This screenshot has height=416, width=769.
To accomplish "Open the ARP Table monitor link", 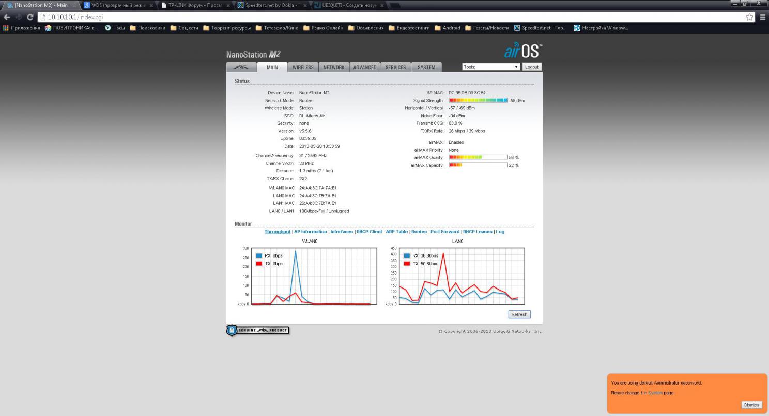I will [x=396, y=232].
